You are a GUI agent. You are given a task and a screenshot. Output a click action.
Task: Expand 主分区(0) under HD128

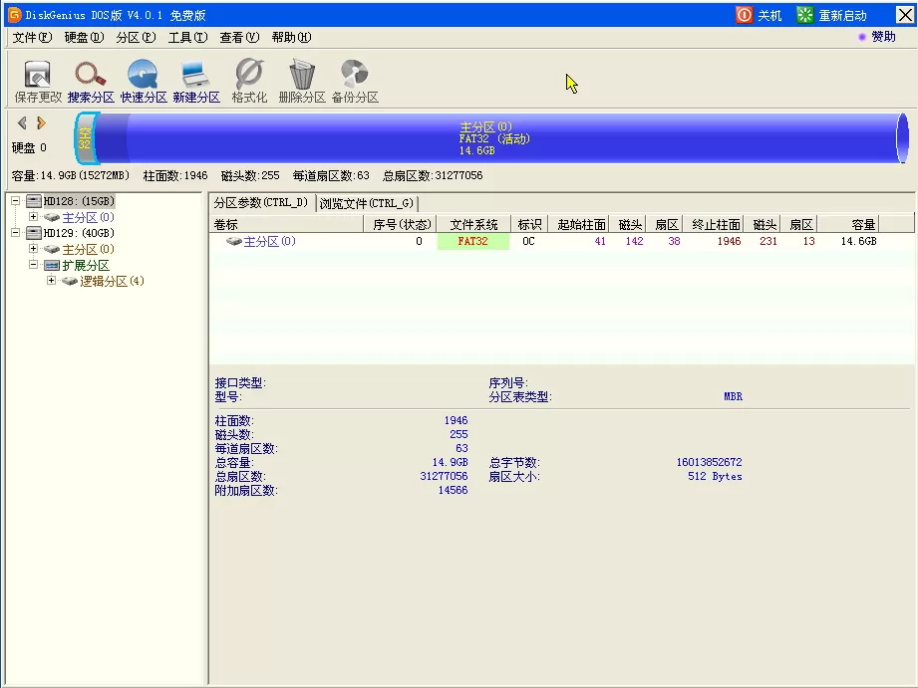pyautogui.click(x=34, y=216)
